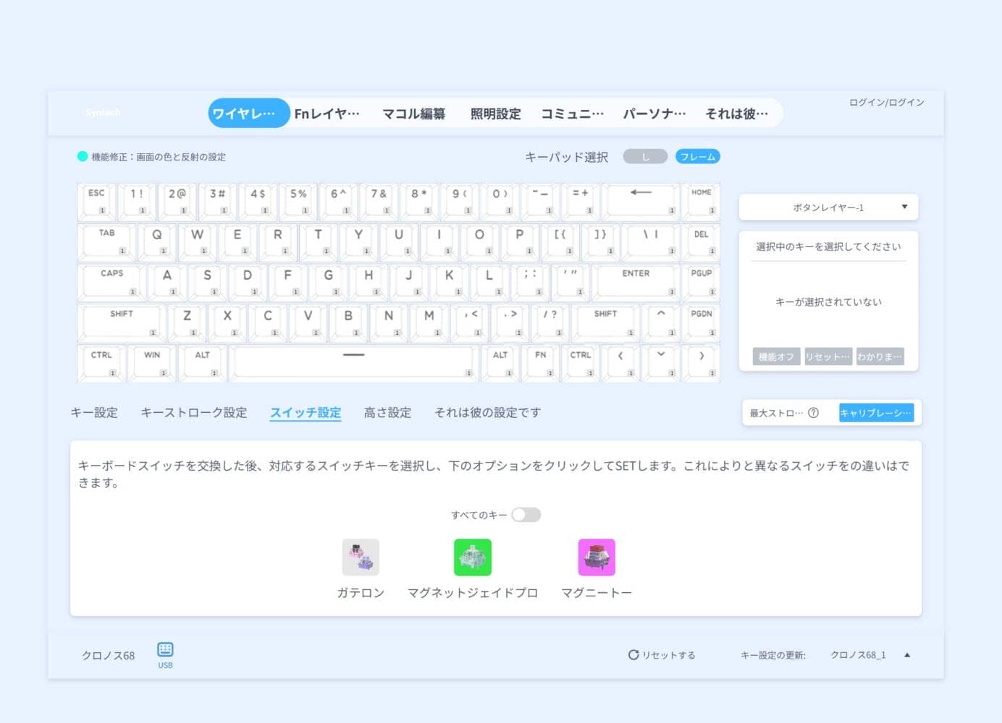
Task: Select the W key
Action: click(x=197, y=241)
